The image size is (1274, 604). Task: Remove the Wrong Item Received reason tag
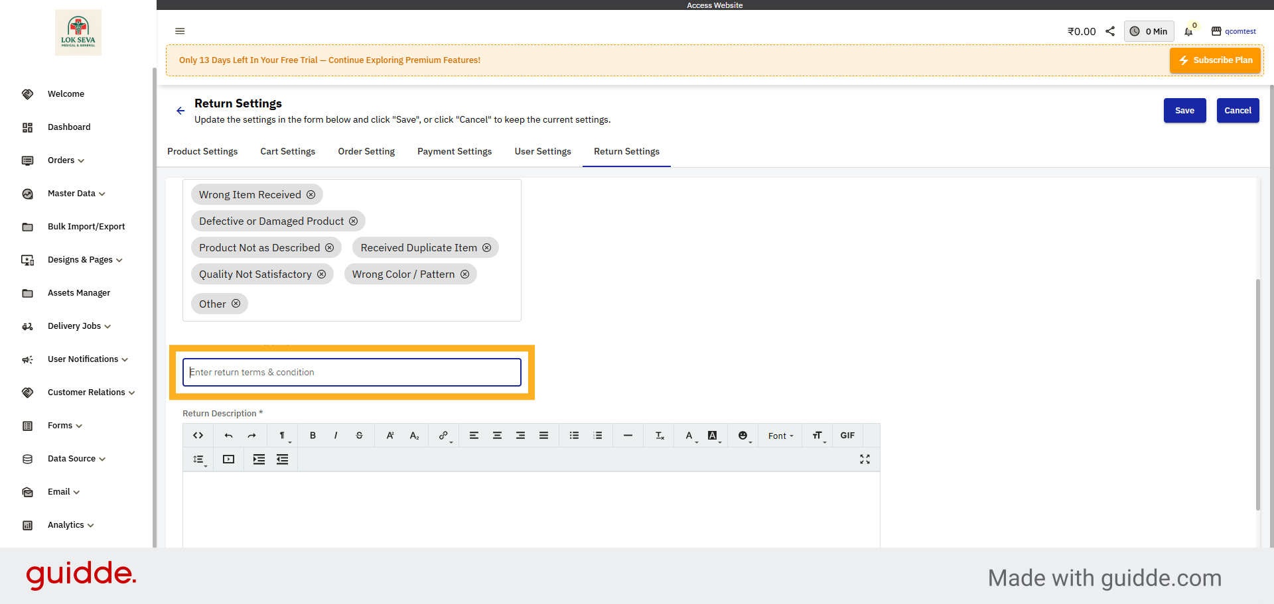click(311, 194)
